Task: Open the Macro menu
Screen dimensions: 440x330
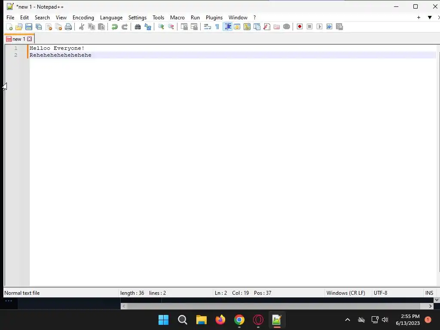Action: 177,17
